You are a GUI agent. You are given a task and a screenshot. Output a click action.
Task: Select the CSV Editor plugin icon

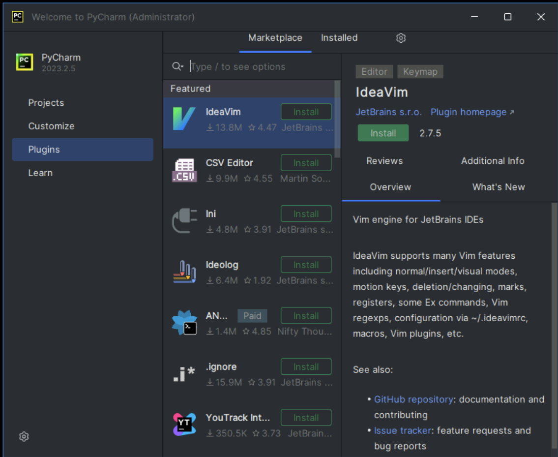184,170
